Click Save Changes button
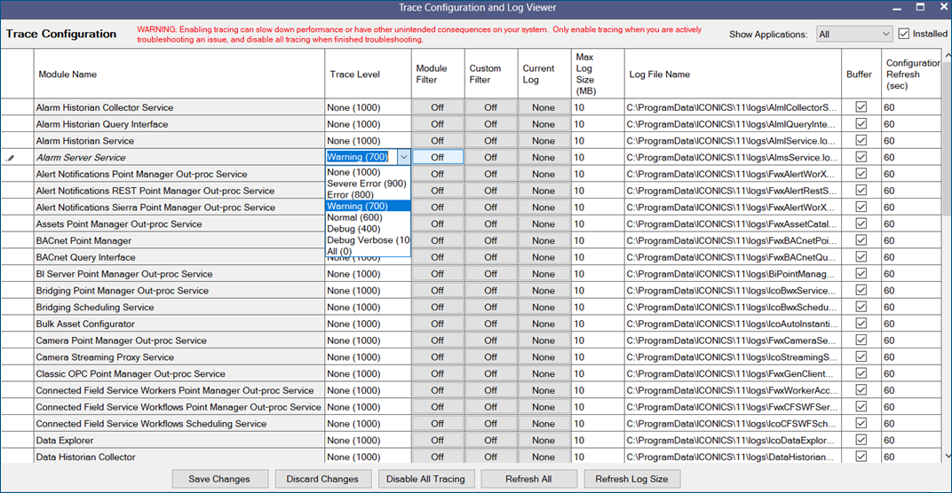The width and height of the screenshot is (952, 493). 219,479
